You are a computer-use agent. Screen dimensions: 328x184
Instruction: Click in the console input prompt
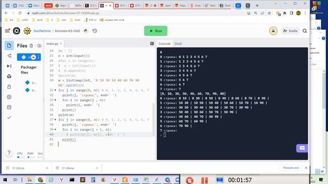(x=165, y=135)
